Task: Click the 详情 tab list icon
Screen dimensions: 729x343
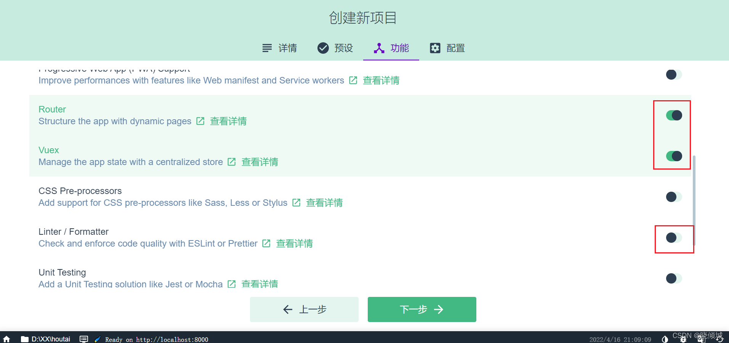Action: (267, 48)
